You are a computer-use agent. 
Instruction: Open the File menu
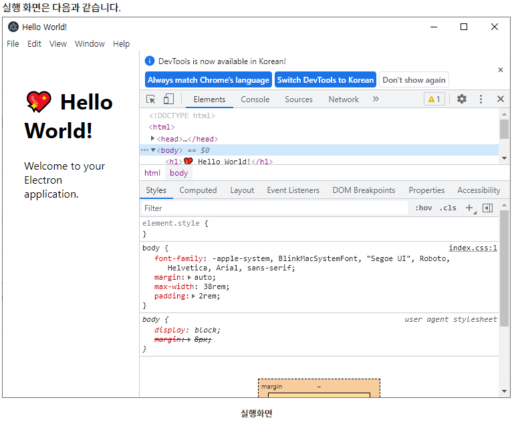(x=13, y=43)
